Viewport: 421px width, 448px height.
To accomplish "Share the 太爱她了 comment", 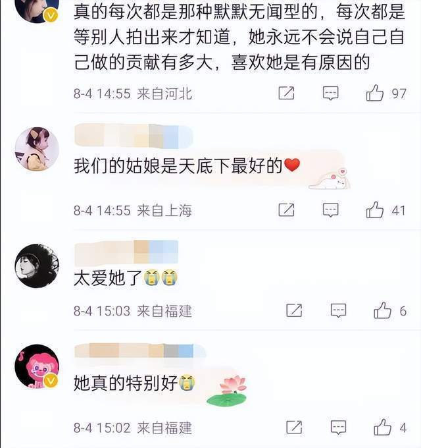I will click(x=294, y=310).
